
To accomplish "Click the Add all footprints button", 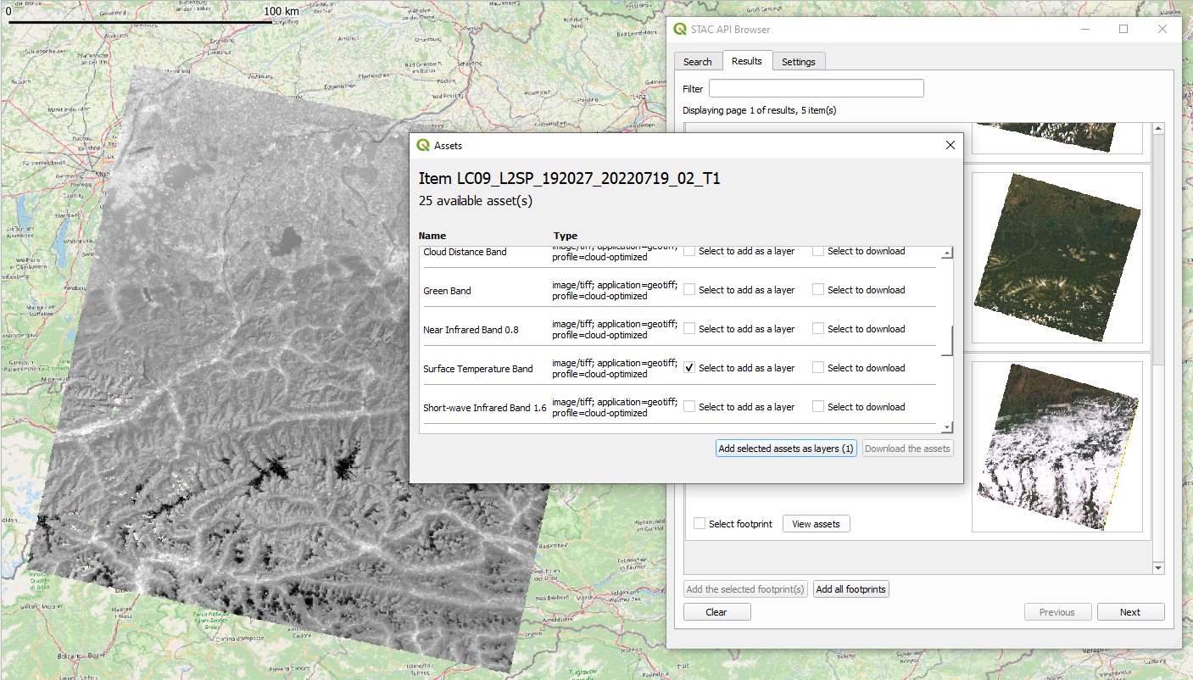I will tap(850, 589).
